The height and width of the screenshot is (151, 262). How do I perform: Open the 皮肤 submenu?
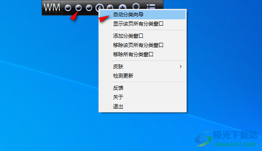click(143, 67)
